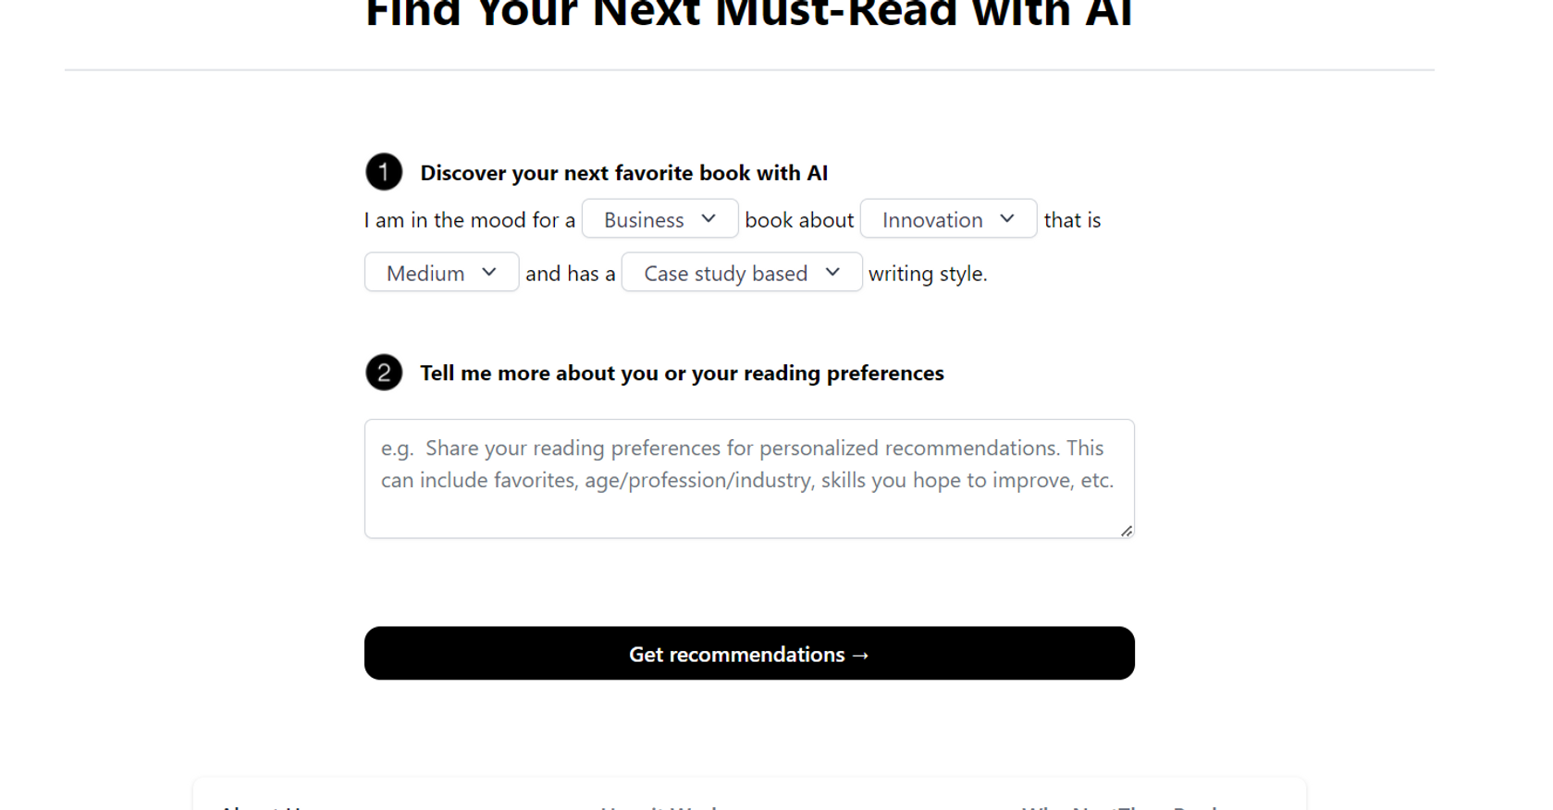1553x810 pixels.
Task: Click the Get recommendations button
Action: (749, 654)
